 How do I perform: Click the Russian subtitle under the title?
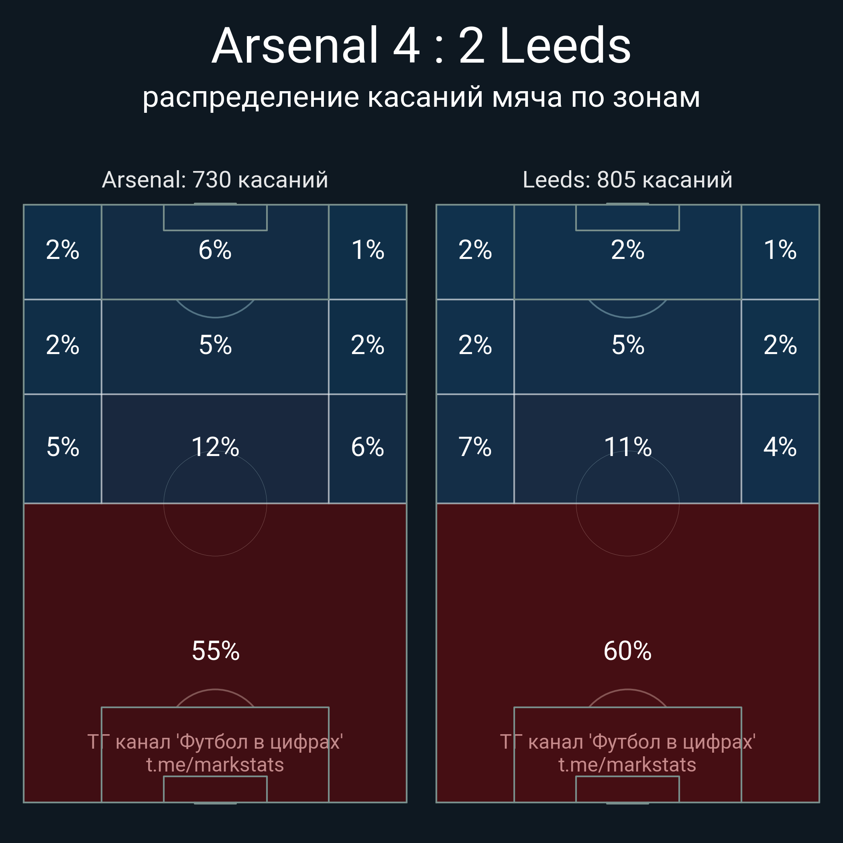click(421, 97)
